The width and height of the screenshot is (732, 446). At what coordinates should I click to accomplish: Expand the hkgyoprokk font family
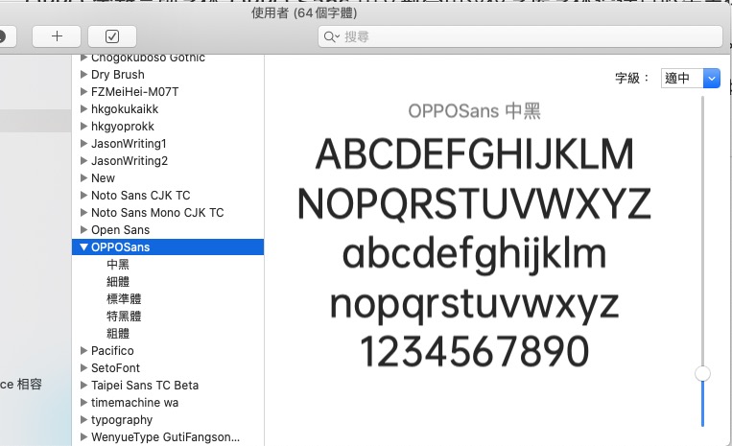pyautogui.click(x=84, y=126)
